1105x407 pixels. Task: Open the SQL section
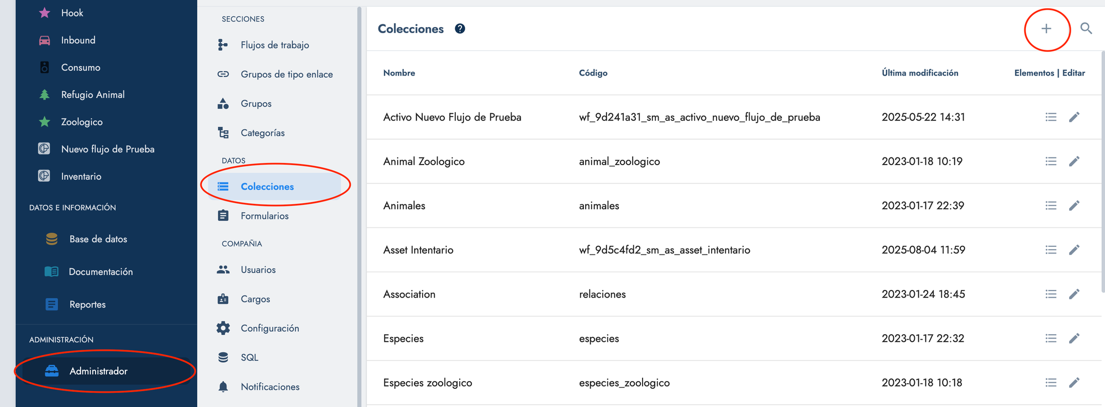[249, 357]
